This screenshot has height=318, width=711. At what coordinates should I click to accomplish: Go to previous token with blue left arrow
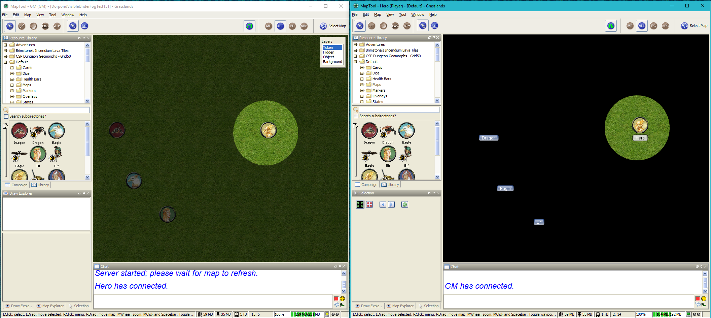(383, 204)
